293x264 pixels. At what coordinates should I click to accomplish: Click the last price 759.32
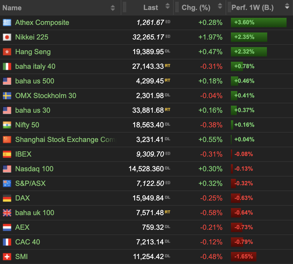pyautogui.click(x=153, y=227)
